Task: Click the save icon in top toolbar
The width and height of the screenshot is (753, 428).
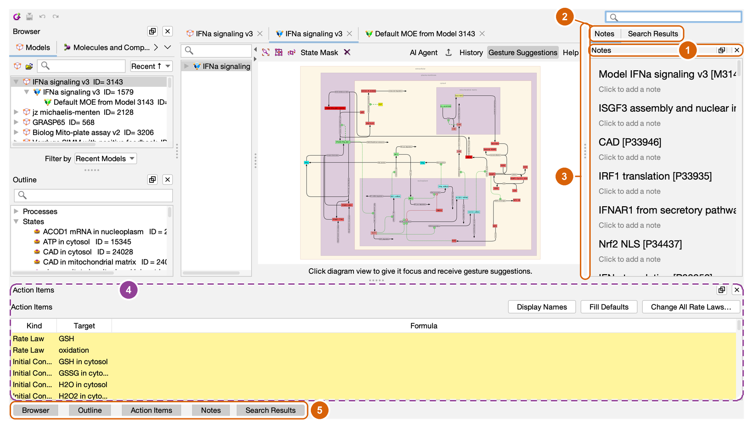Action: pos(29,17)
